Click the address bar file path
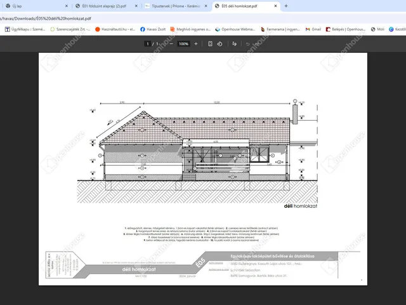Viewport: 406px width, 305px height. pyautogui.click(x=46, y=18)
